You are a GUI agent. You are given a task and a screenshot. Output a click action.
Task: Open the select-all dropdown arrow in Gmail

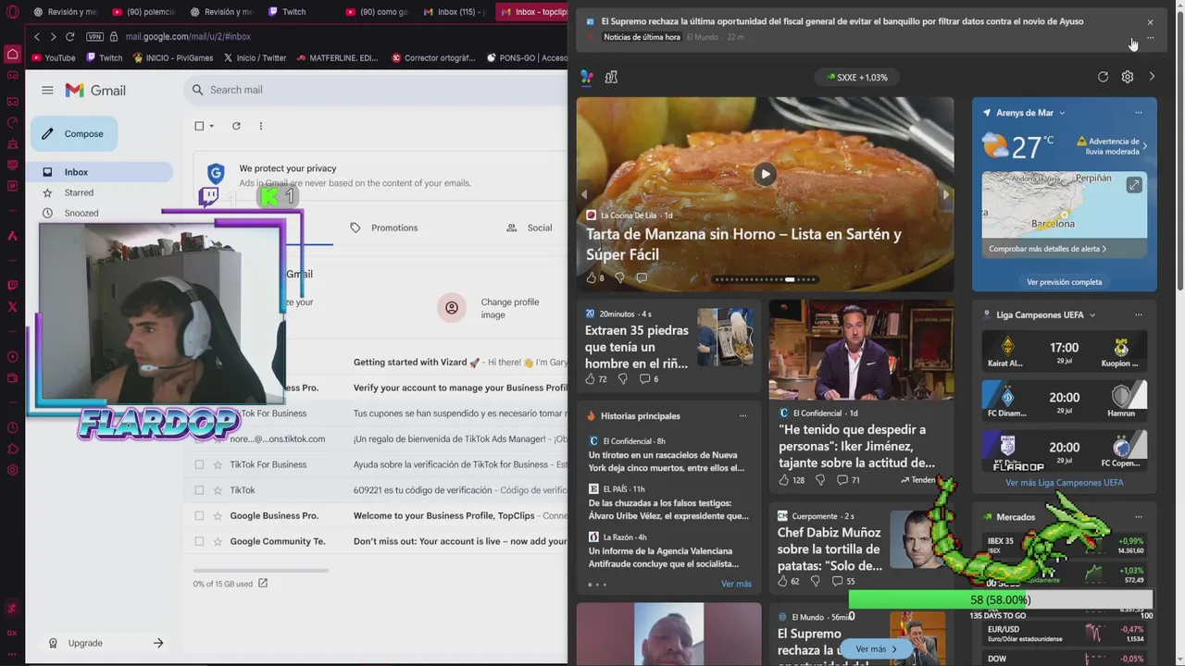point(211,126)
